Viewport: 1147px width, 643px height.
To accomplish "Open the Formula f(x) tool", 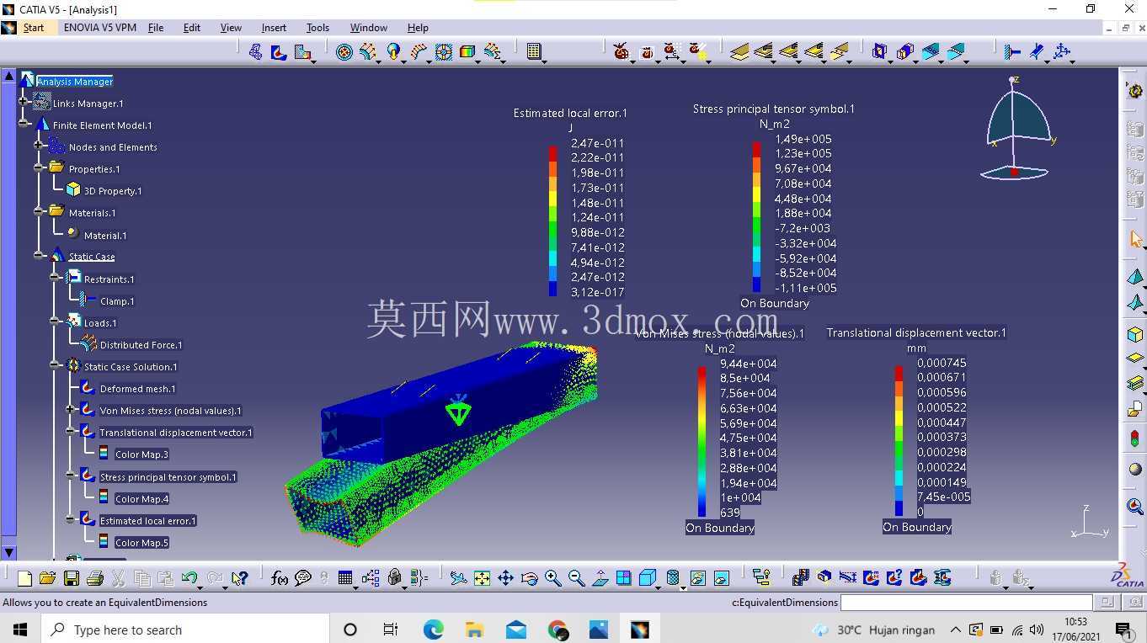I will tap(280, 578).
